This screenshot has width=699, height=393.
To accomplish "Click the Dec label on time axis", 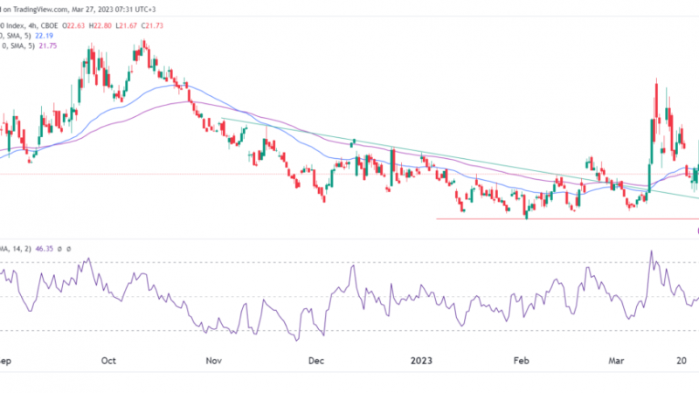I will coord(316,361).
